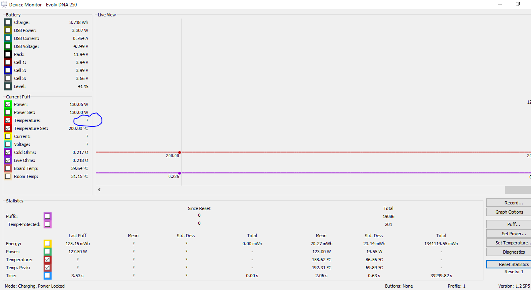The width and height of the screenshot is (531, 290).
Task: Disable the Live Ohms graph checkbox
Action: pos(8,160)
